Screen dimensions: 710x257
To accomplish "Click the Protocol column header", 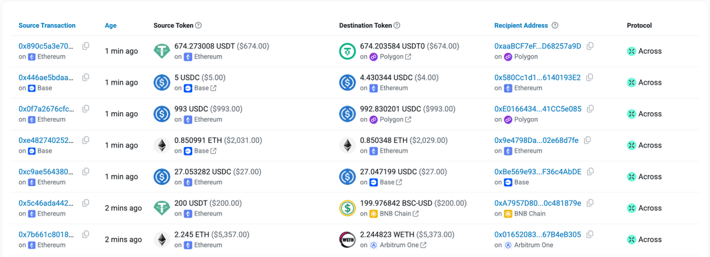I will pos(639,25).
